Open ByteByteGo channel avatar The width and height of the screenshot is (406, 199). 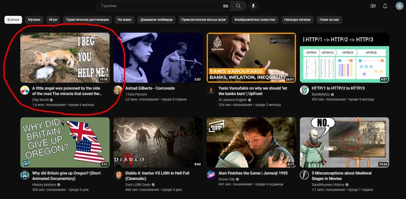click(x=304, y=90)
